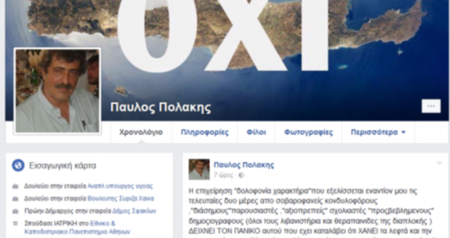Viewport: 450px width, 238px height.
Task: Open the Πληροφορίες tab
Action: pyautogui.click(x=204, y=132)
